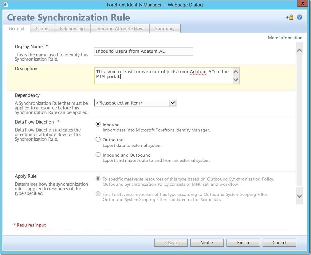
Task: Select apply rule to specific metaverse resources
Action: coord(98,178)
